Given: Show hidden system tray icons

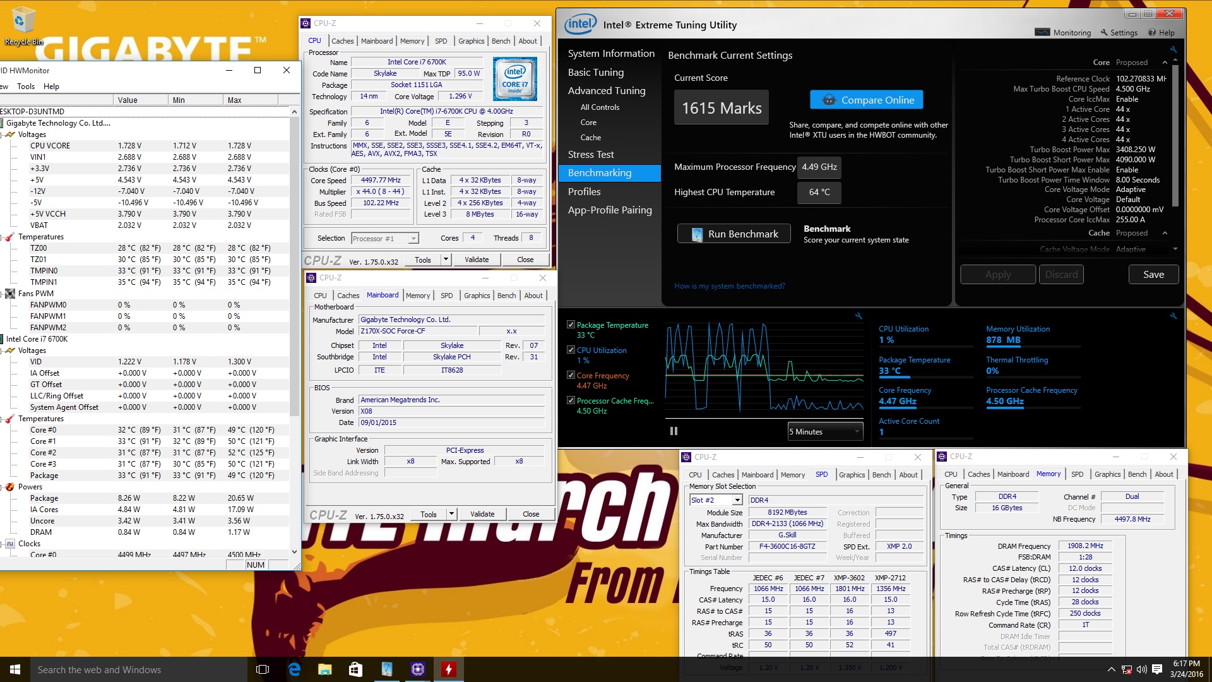Looking at the screenshot, I should (1111, 669).
